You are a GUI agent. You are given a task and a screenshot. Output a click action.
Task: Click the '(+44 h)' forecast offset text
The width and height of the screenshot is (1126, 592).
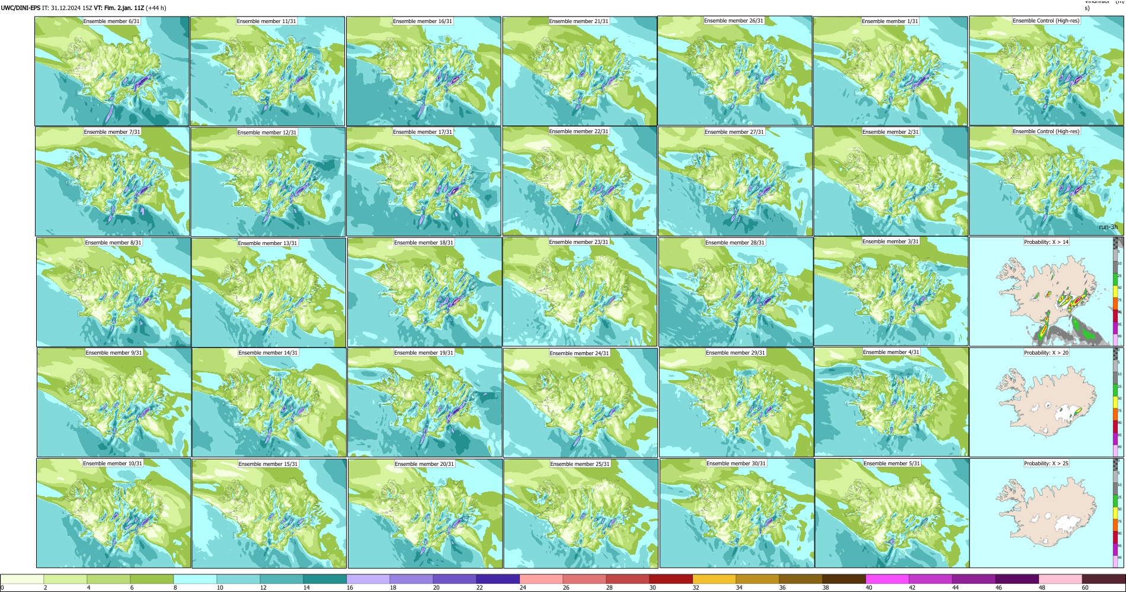(156, 8)
